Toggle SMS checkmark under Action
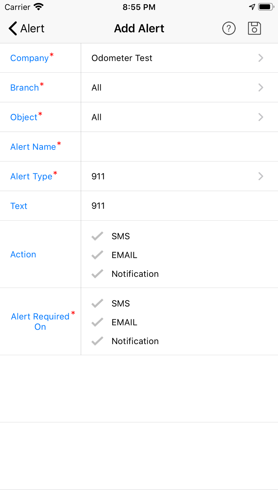Viewport: 278px width, 495px height. point(97,236)
